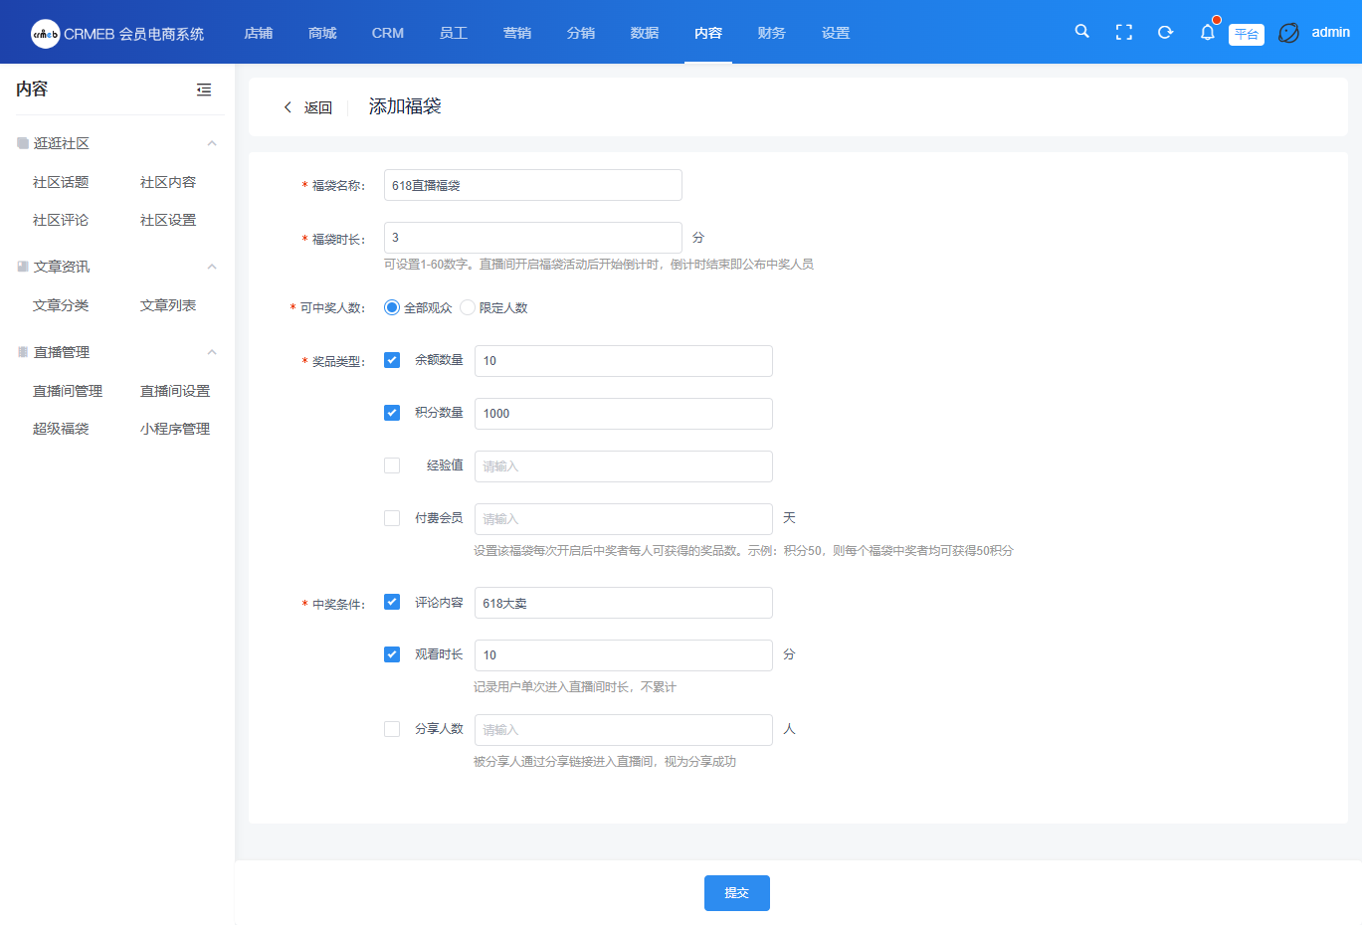This screenshot has height=925, width=1362.
Task: Check the 分享人数 condition checkbox
Action: 392,729
